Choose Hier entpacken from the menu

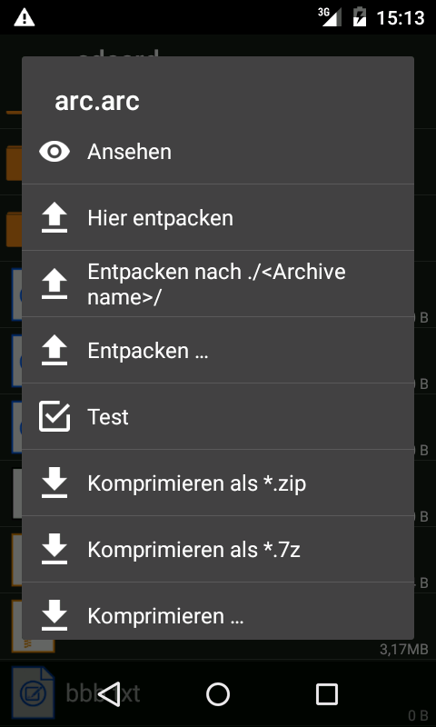click(218, 217)
